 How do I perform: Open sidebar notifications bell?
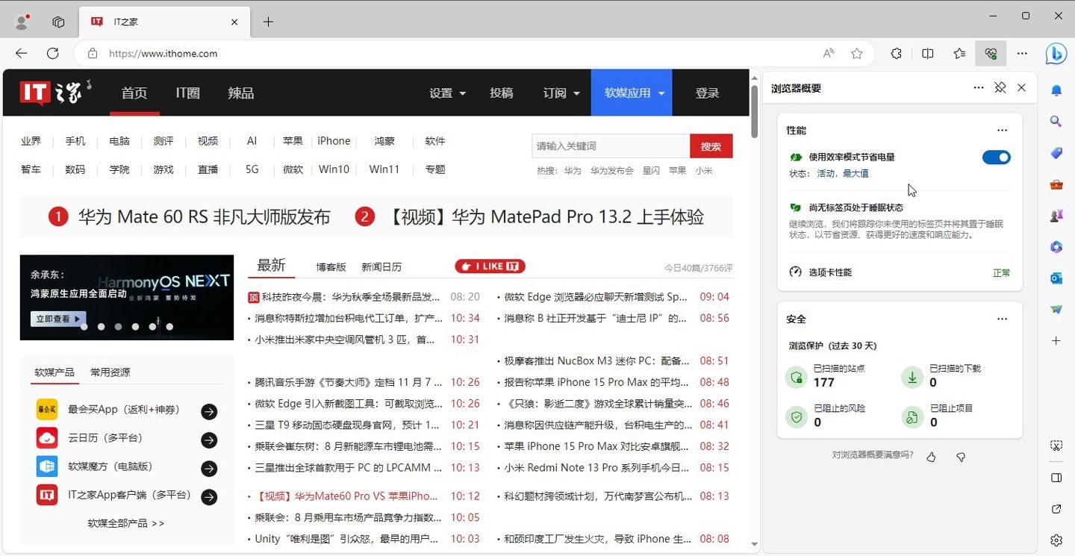(1056, 90)
